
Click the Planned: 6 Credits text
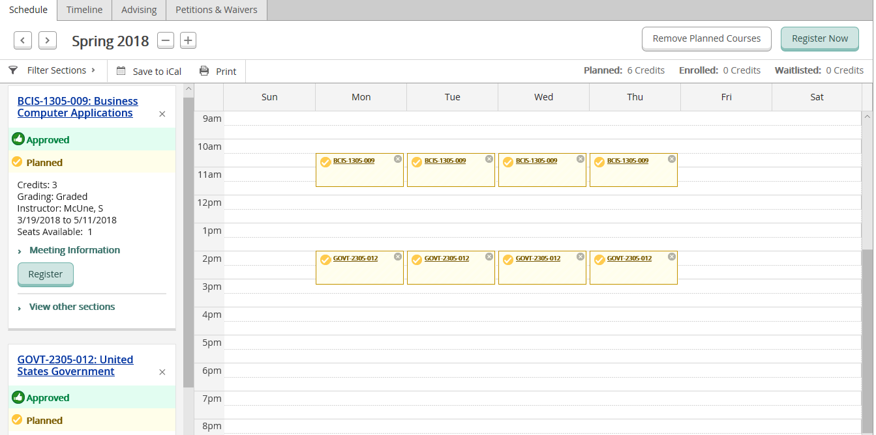click(x=624, y=70)
